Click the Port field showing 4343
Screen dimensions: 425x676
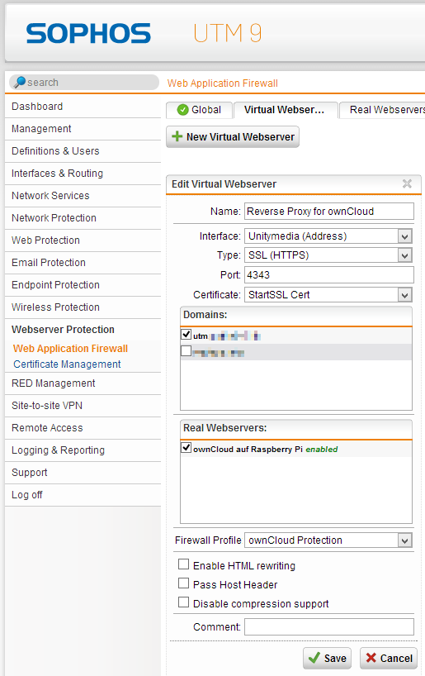point(329,275)
